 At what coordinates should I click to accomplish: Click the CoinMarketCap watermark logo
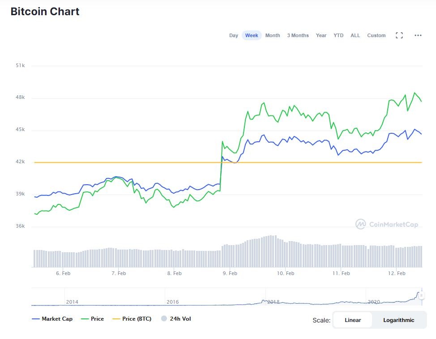point(387,224)
